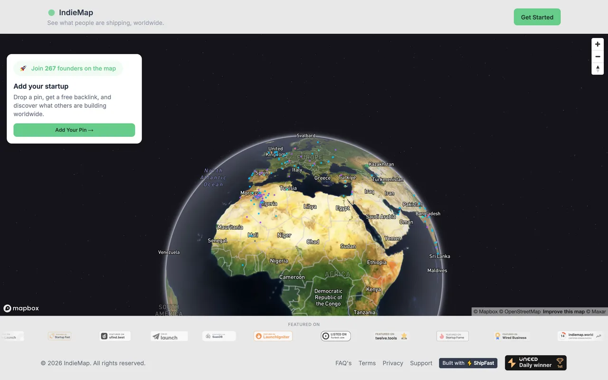The image size is (608, 380).
Task: Open the Startup Fast featured badge
Action: [59, 336]
